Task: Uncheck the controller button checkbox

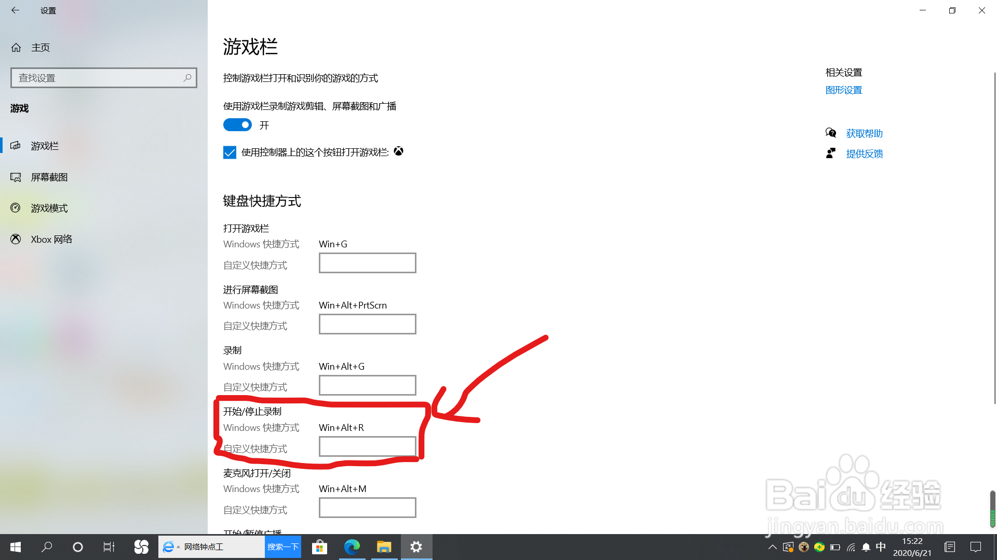Action: 230,152
